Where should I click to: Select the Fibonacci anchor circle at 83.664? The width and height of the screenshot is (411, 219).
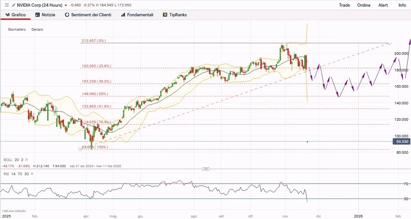pyautogui.click(x=80, y=149)
